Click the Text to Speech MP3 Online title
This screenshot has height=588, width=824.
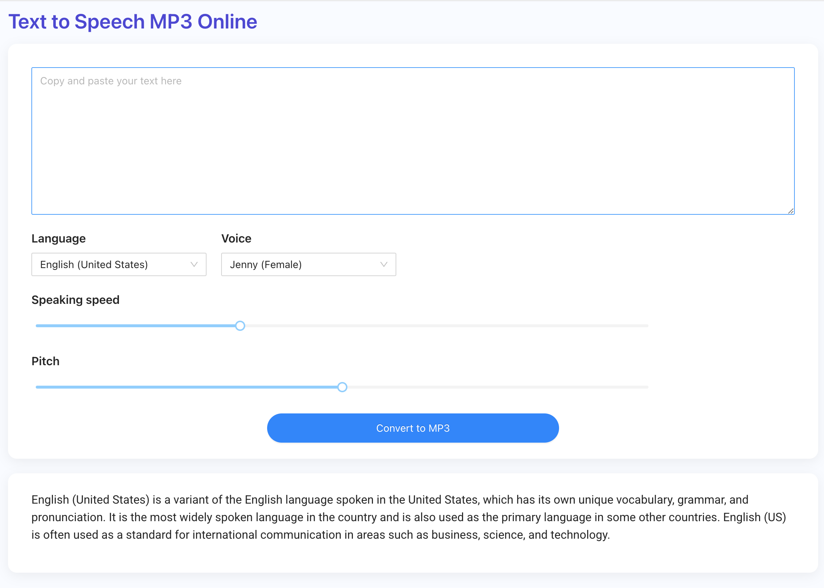pos(133,22)
